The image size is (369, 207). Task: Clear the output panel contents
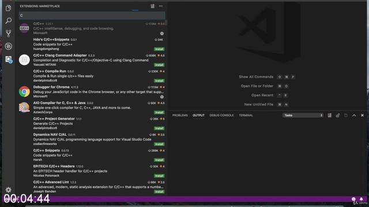329,115
